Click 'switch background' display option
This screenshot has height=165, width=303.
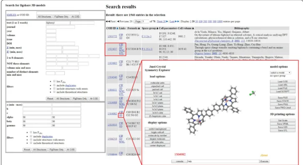(x=157, y=129)
